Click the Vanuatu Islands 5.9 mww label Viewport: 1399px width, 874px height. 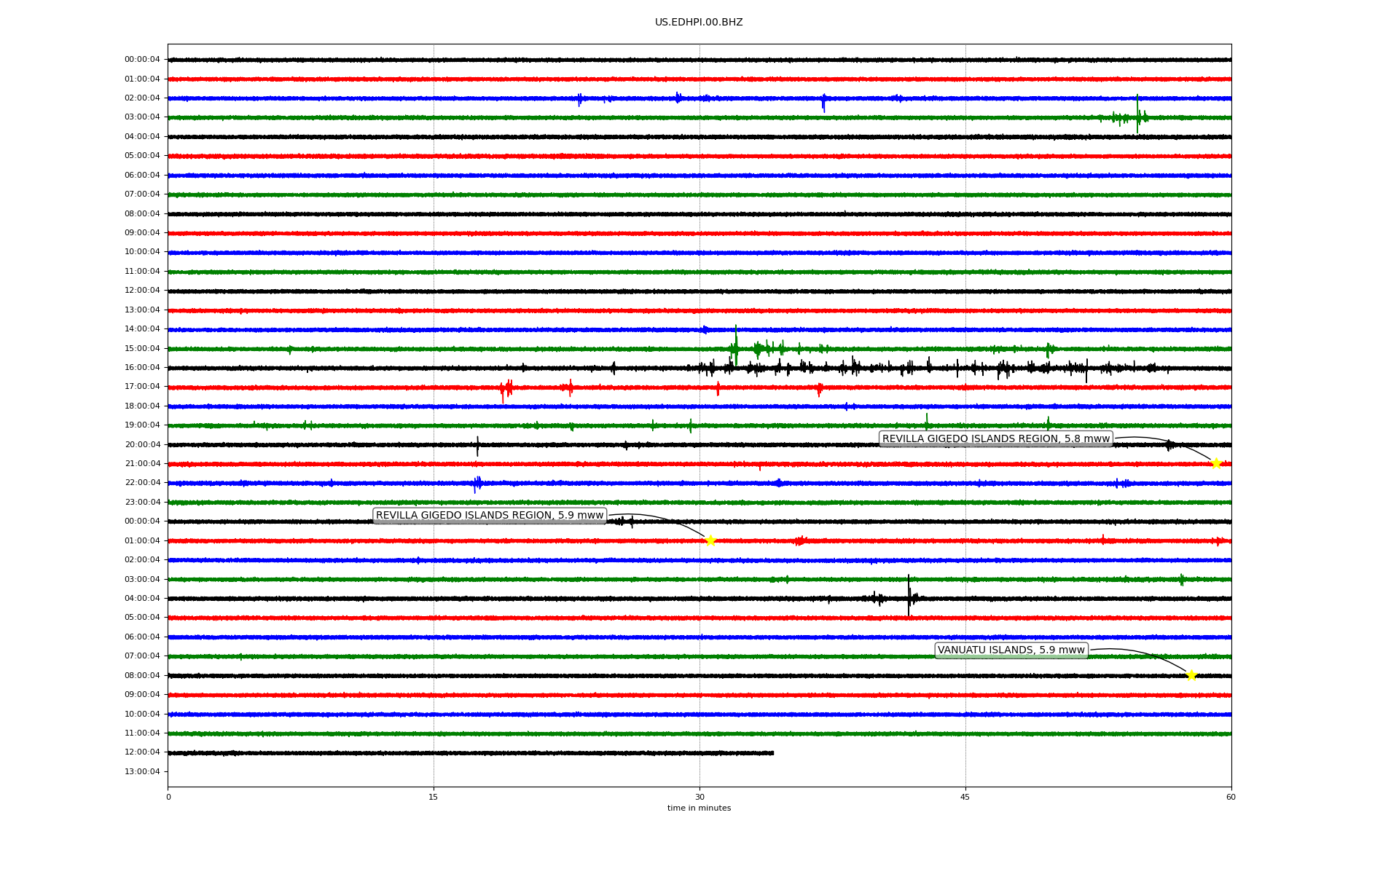tap(1011, 650)
